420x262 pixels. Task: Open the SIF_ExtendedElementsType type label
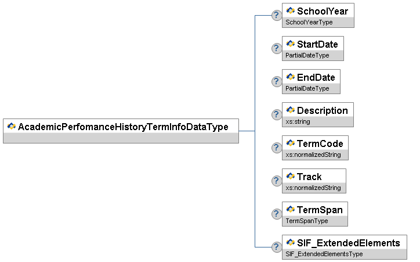[324, 254]
